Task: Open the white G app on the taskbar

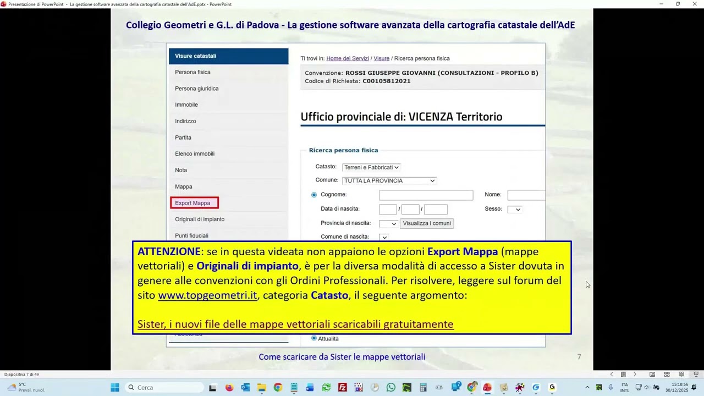Action: tap(552, 387)
